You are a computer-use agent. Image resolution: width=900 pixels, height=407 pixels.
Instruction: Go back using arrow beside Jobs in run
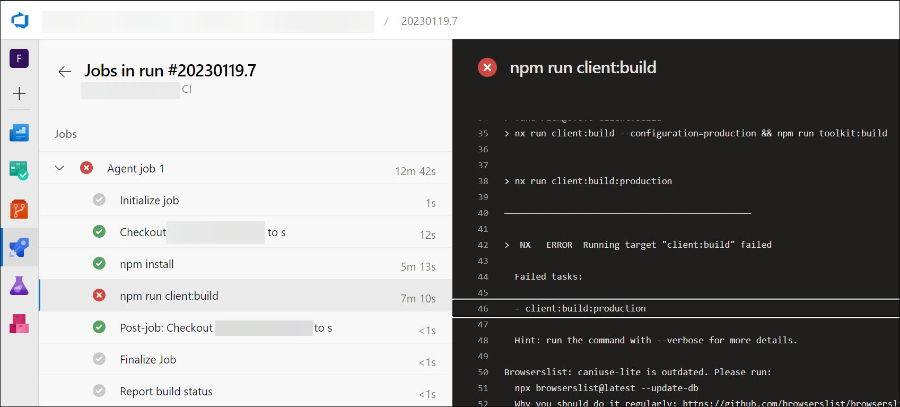pyautogui.click(x=65, y=72)
